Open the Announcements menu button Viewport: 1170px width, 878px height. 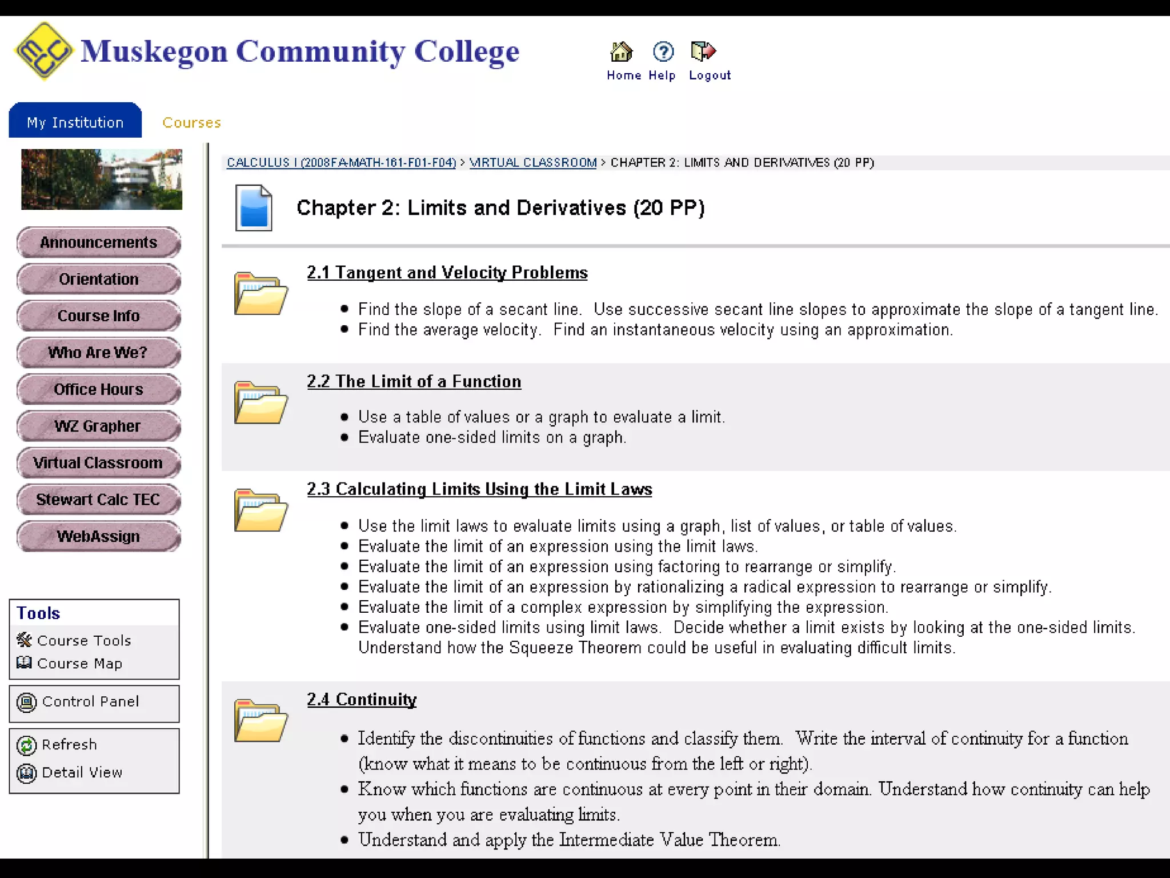coord(98,242)
